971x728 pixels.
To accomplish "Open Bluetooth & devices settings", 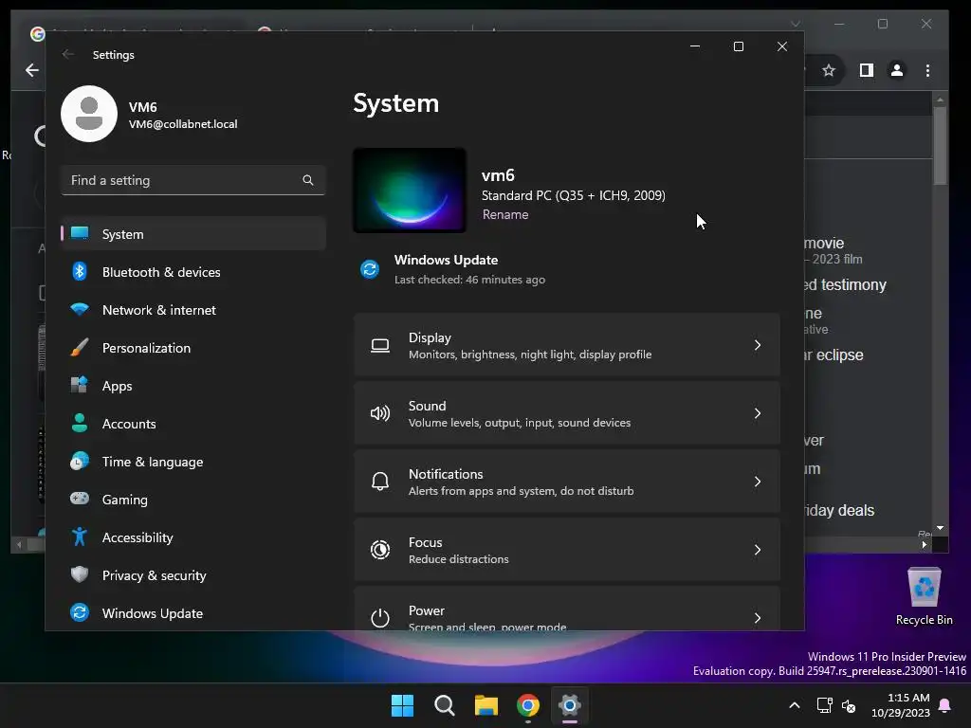I will [193, 272].
